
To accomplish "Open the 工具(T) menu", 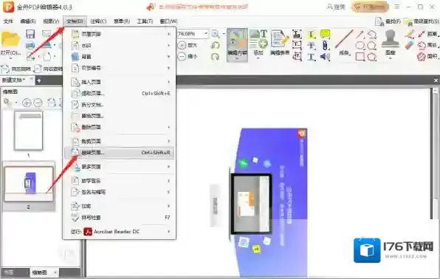I will (145, 21).
